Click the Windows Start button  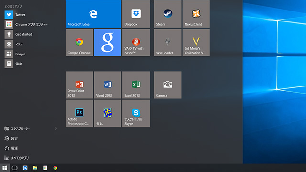(5, 168)
